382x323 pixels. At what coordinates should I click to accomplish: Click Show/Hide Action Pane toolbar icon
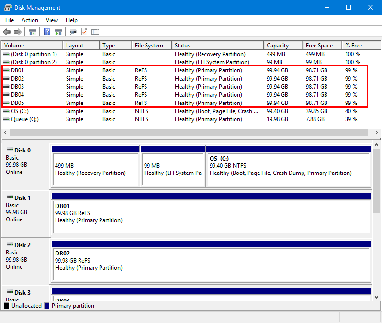pos(58,32)
